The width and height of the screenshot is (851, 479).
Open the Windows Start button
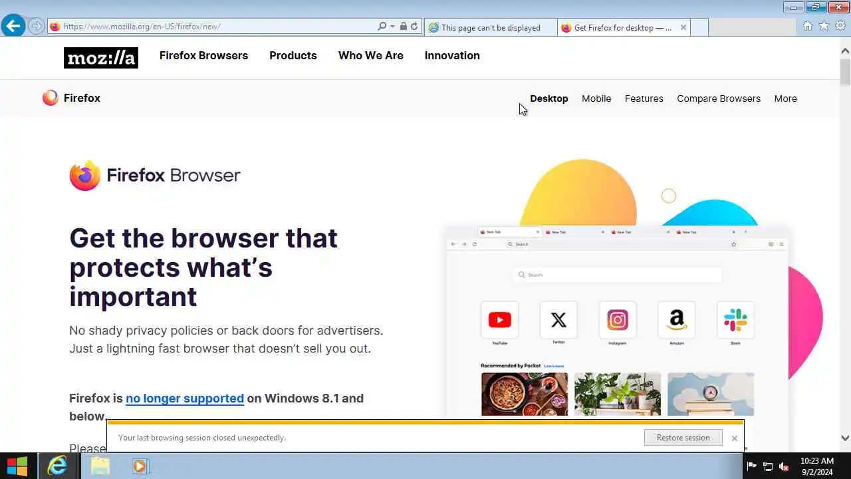pyautogui.click(x=17, y=466)
